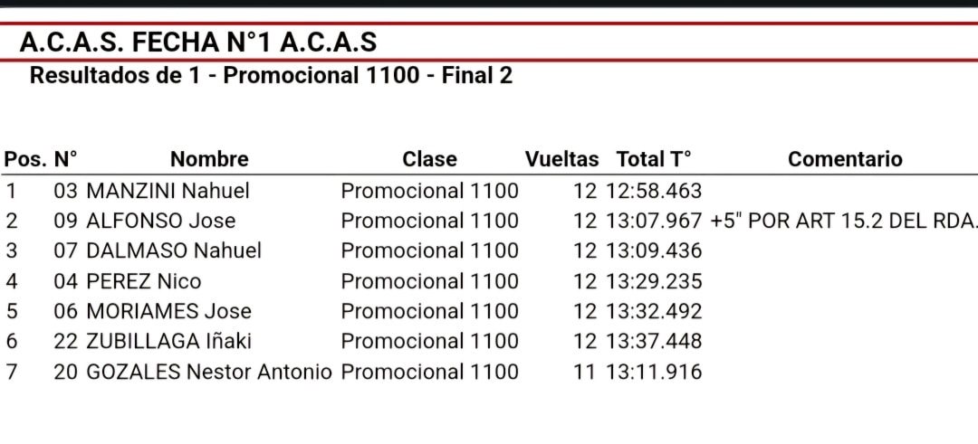This screenshot has width=978, height=444.
Task: Click the Nombre column header
Action: pyautogui.click(x=209, y=159)
